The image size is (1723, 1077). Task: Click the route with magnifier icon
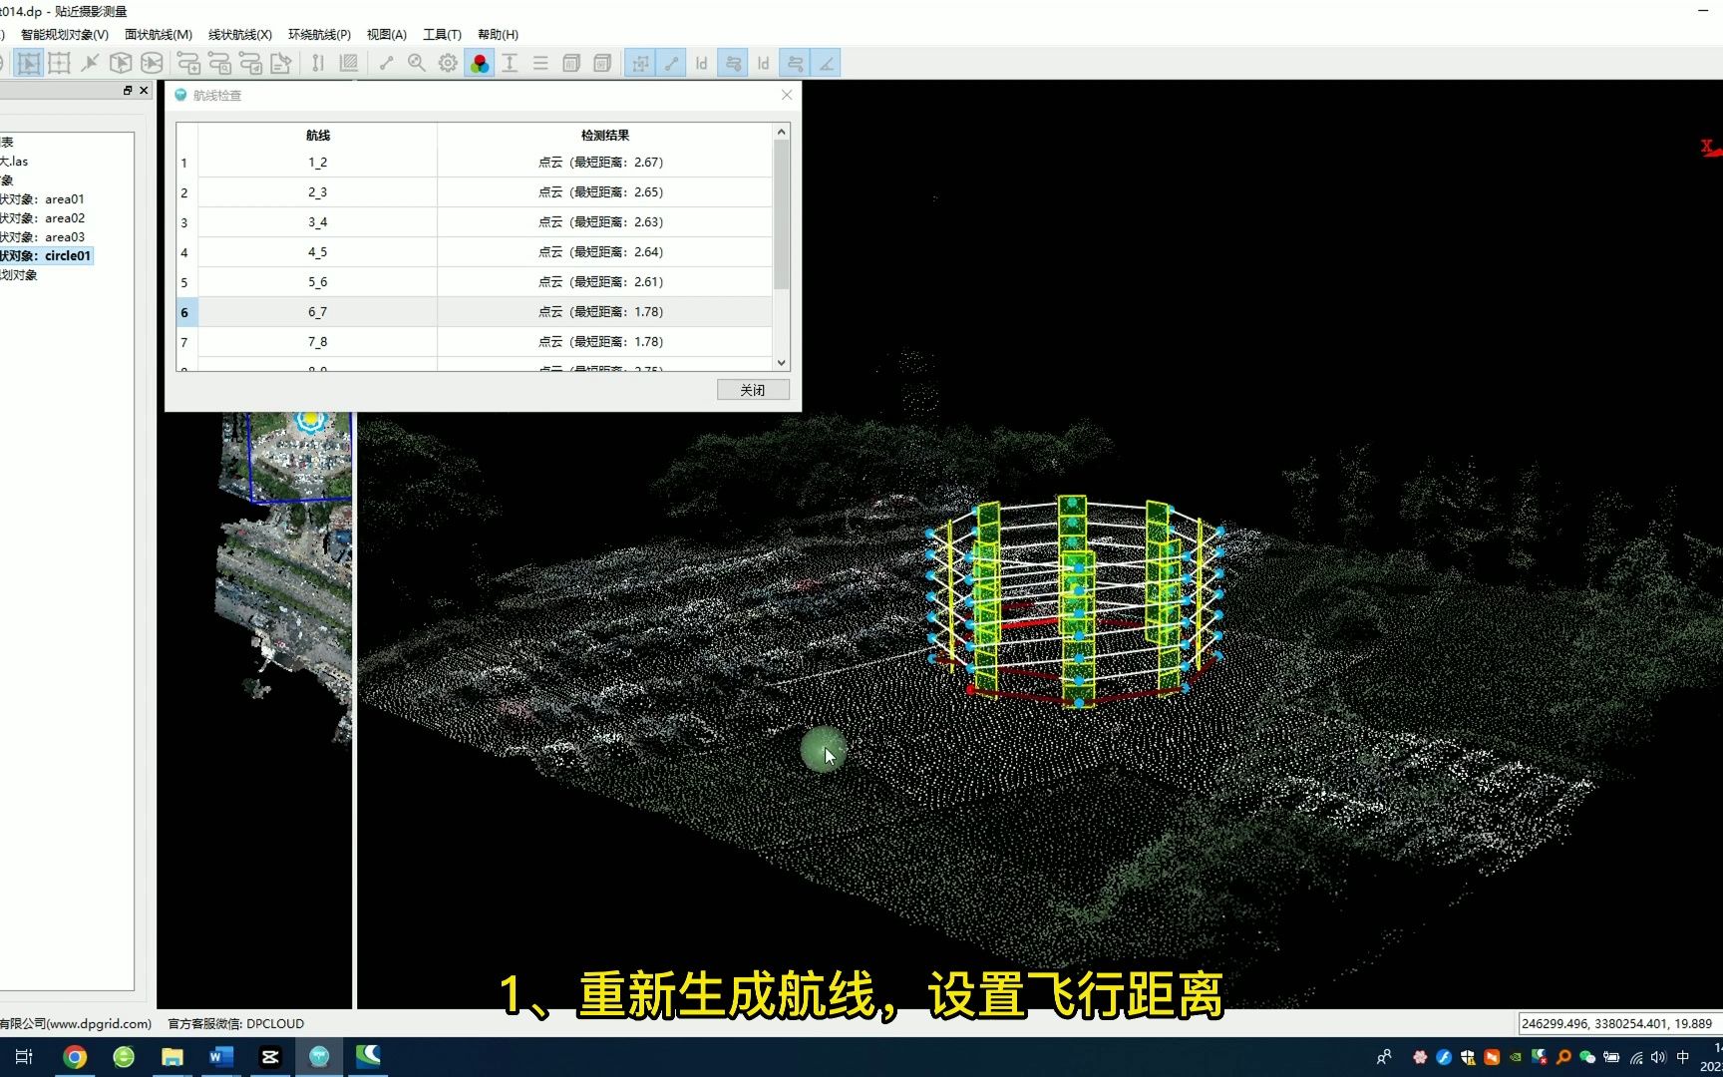click(219, 63)
